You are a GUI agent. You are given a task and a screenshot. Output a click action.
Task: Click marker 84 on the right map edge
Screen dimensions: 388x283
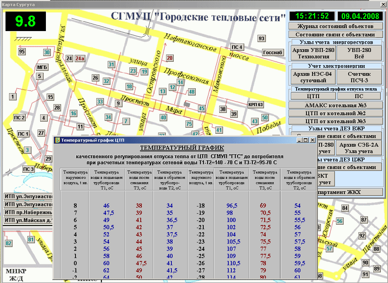(346, 208)
